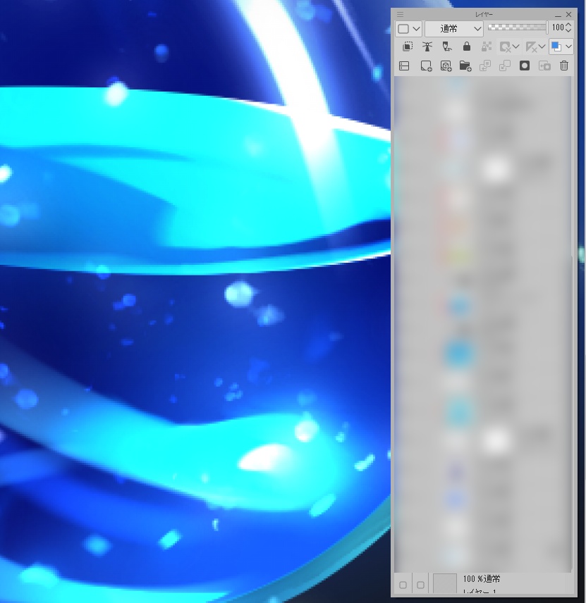Increase layer opacity with the up stepper arrow

click(x=568, y=25)
